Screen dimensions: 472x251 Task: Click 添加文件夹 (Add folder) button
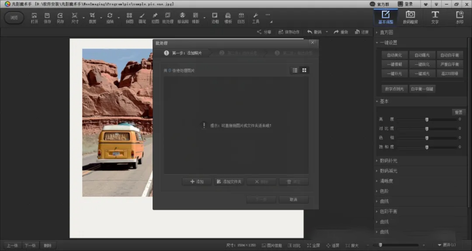(x=229, y=182)
